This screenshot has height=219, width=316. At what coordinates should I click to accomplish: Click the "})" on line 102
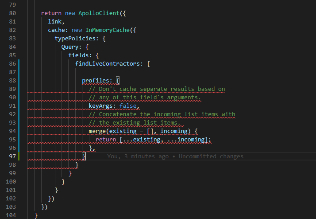coord(51,199)
